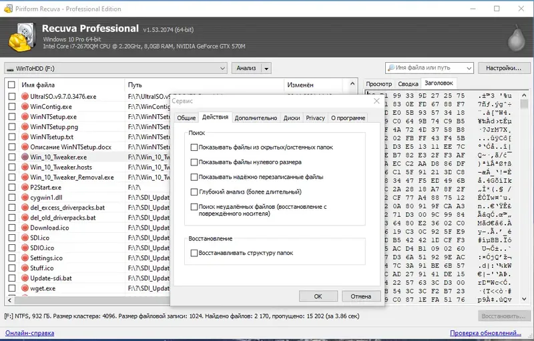Click the red status dot for SDI.ico

coord(25,238)
